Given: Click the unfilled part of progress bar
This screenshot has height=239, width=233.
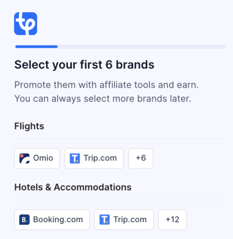Looking at the screenshot, I should point(142,47).
